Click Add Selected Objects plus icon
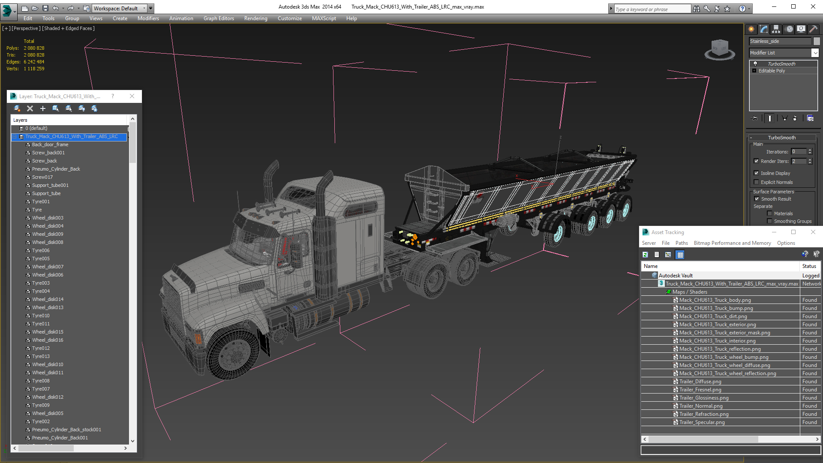 pyautogui.click(x=43, y=108)
